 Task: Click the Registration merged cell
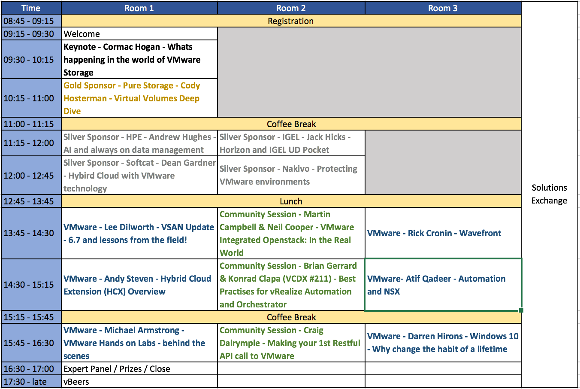(291, 21)
